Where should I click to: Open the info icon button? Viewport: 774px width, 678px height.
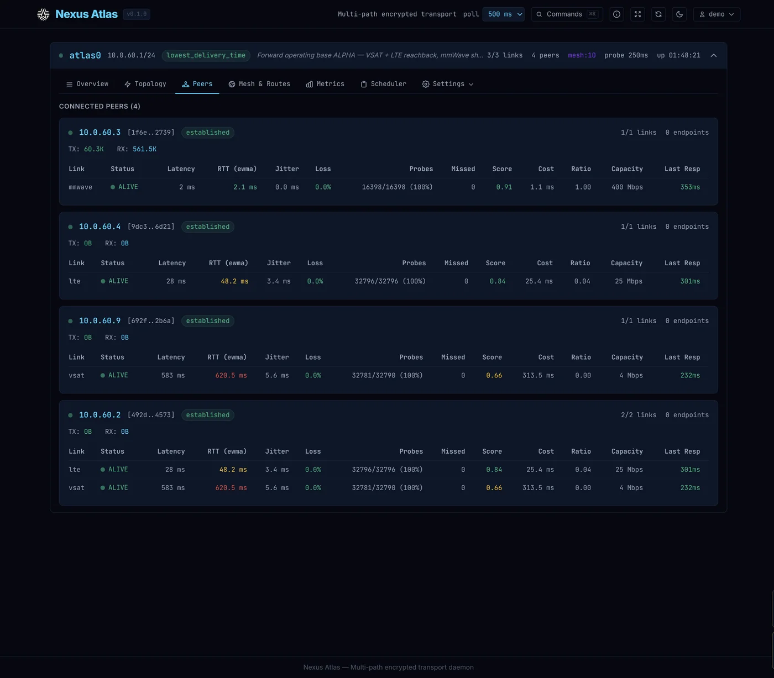point(616,14)
